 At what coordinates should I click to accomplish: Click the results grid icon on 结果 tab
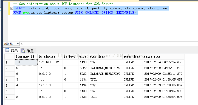coord(7,50)
